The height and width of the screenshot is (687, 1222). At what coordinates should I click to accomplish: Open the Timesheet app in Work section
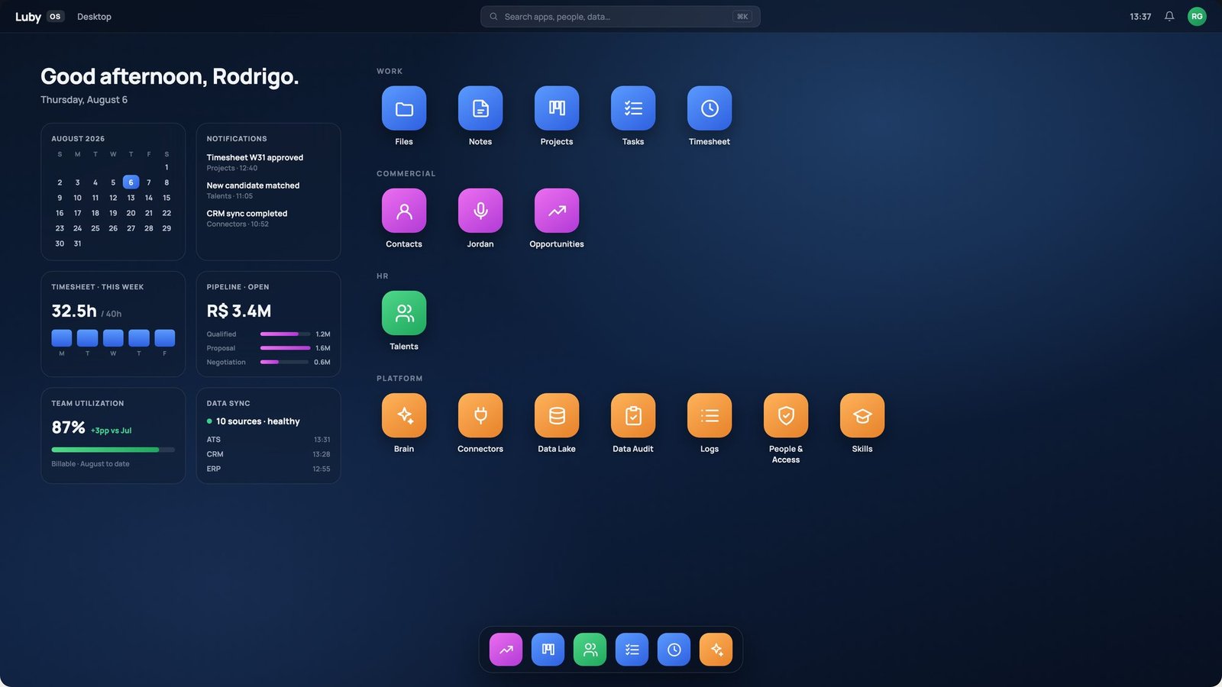click(710, 108)
